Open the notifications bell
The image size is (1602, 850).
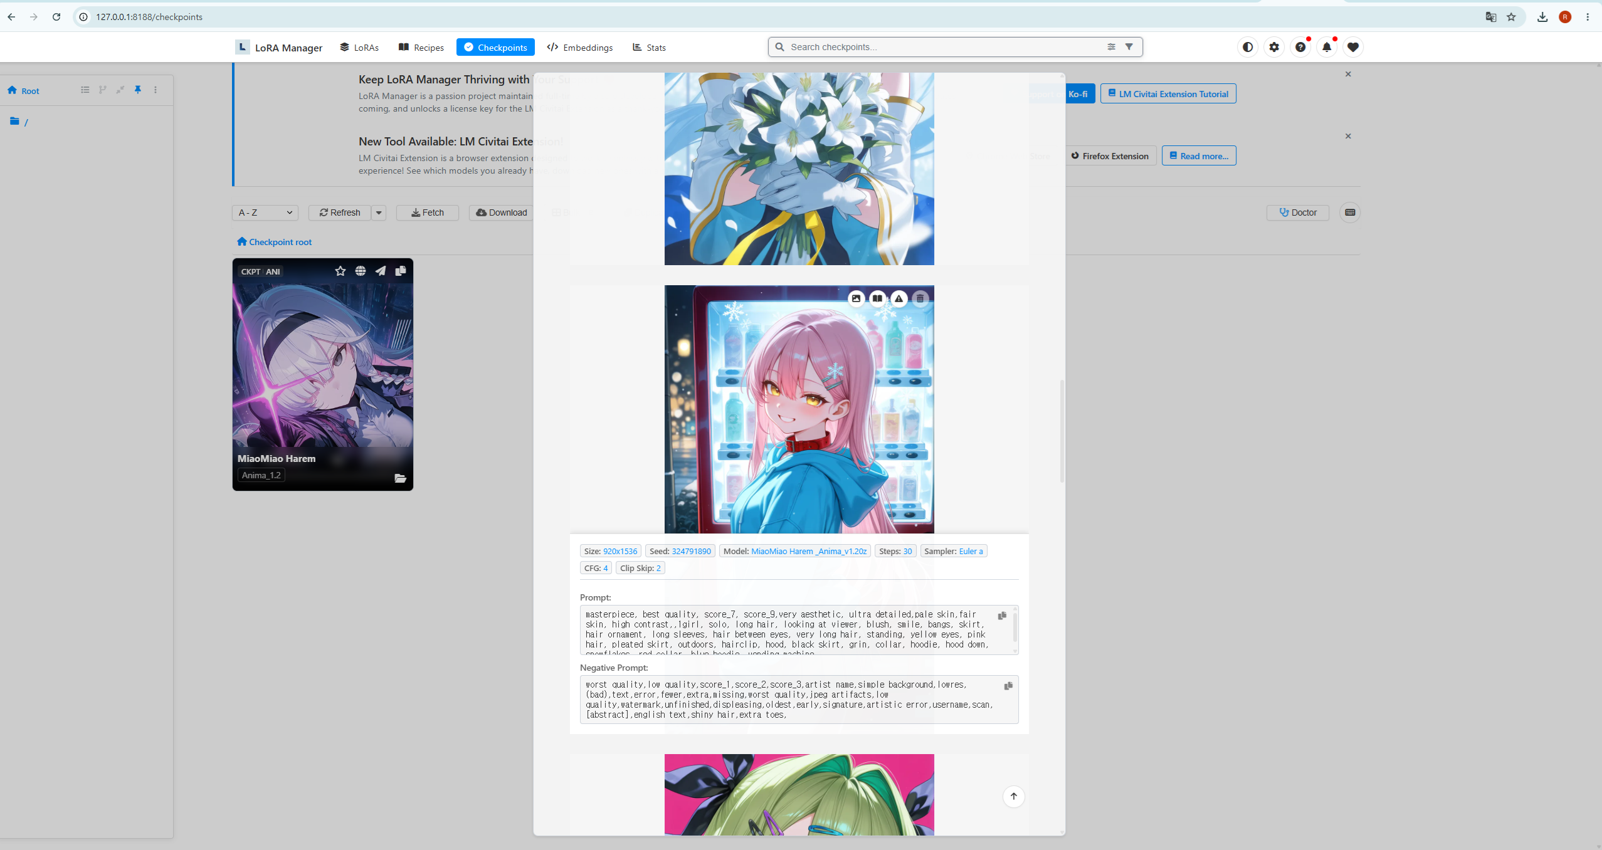click(x=1327, y=47)
